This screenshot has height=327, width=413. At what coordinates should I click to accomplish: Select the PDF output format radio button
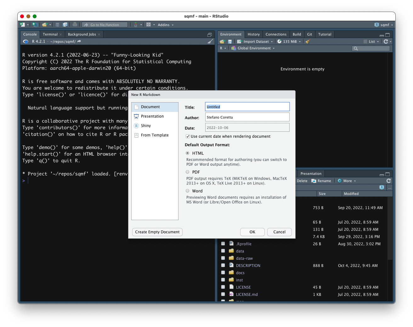point(188,172)
